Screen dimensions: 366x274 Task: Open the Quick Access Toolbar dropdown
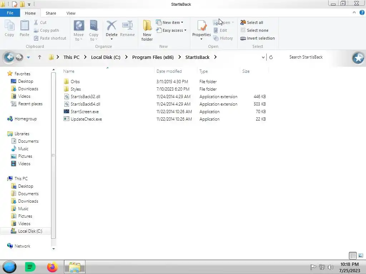pyautogui.click(x=29, y=4)
